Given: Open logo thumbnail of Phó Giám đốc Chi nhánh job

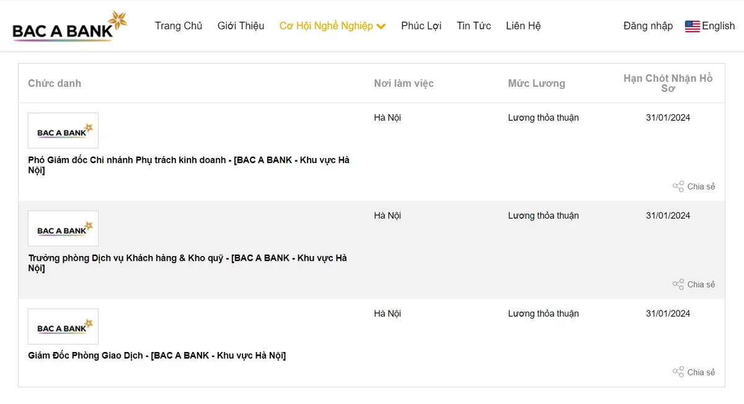Looking at the screenshot, I should tap(63, 131).
